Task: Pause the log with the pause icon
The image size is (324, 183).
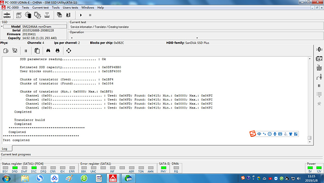Action: 26,51
